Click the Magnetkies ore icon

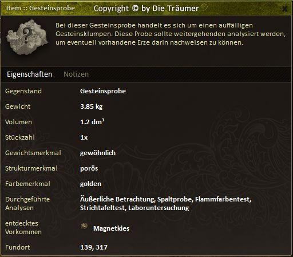(84, 227)
